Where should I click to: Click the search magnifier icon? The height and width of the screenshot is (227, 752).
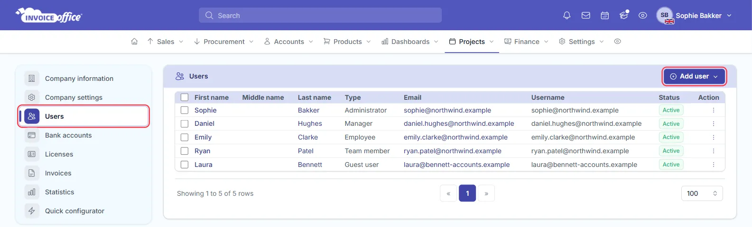coord(209,16)
